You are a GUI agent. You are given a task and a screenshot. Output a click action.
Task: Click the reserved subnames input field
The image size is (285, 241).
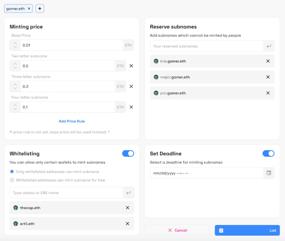coord(205,46)
